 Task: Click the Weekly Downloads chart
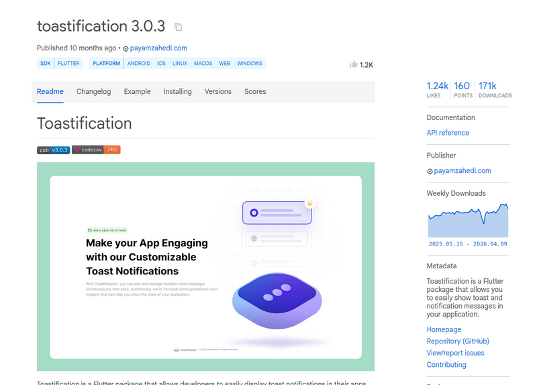(468, 220)
